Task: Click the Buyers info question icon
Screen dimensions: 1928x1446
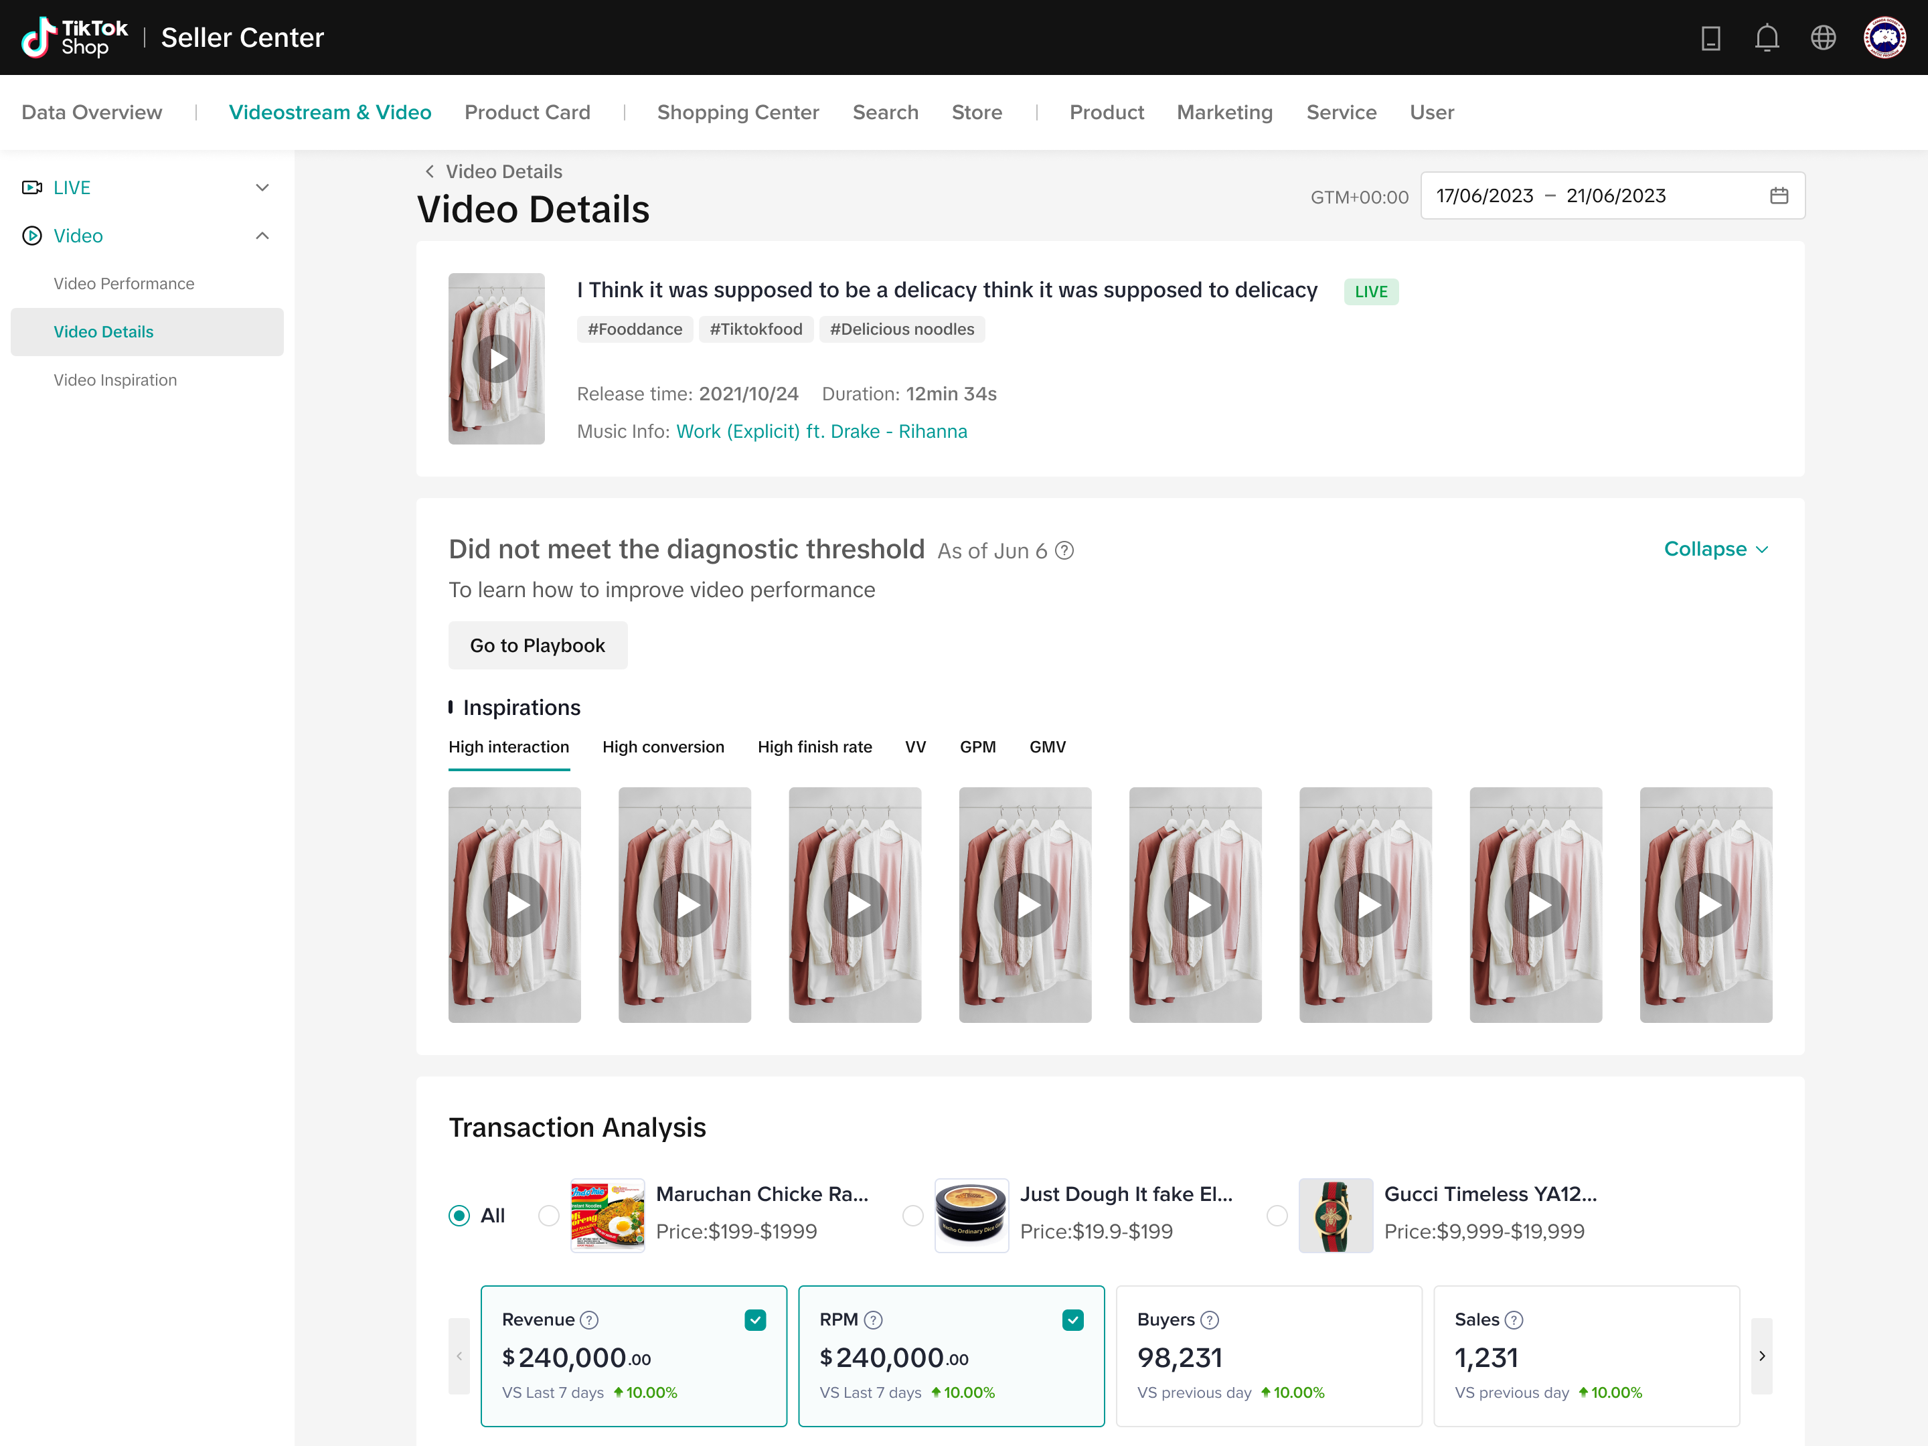Action: pos(1210,1319)
